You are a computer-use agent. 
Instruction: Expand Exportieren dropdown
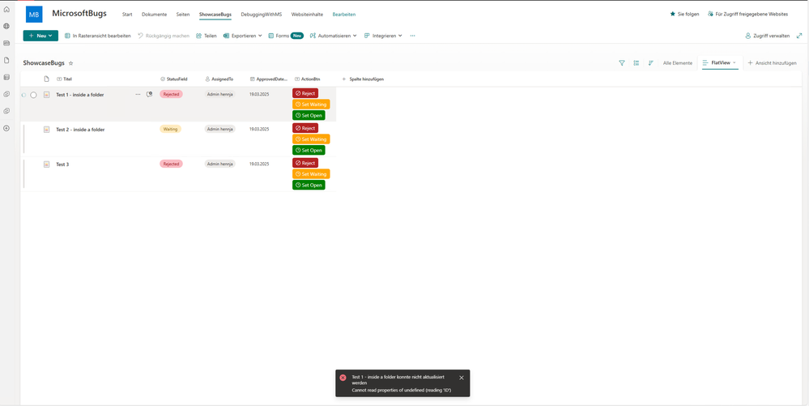(x=243, y=36)
